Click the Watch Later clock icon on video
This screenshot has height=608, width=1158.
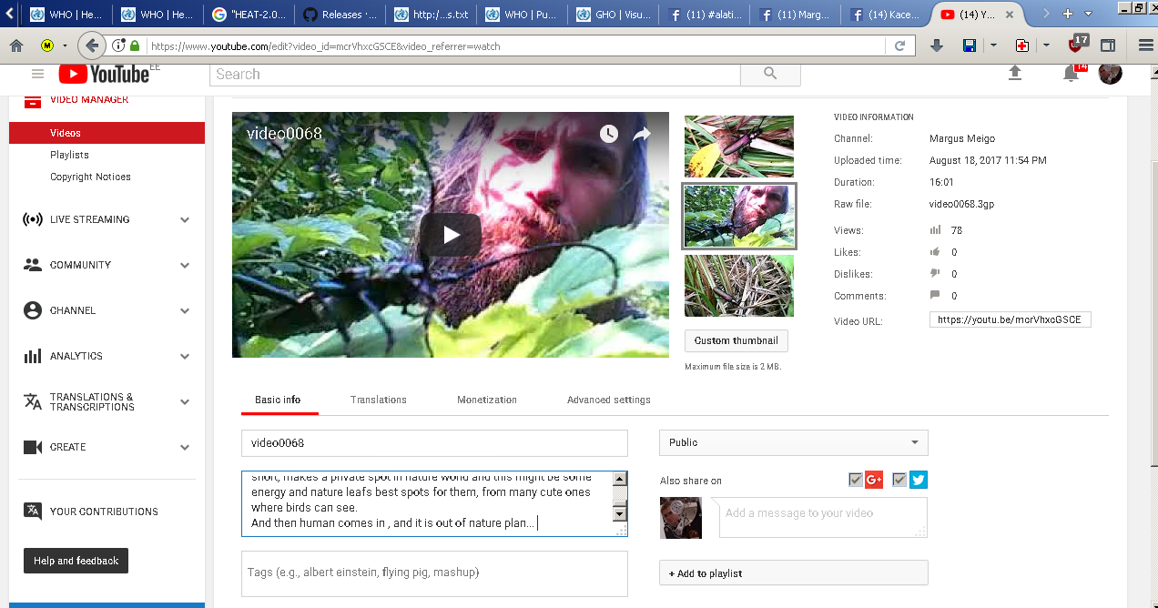pyautogui.click(x=609, y=134)
